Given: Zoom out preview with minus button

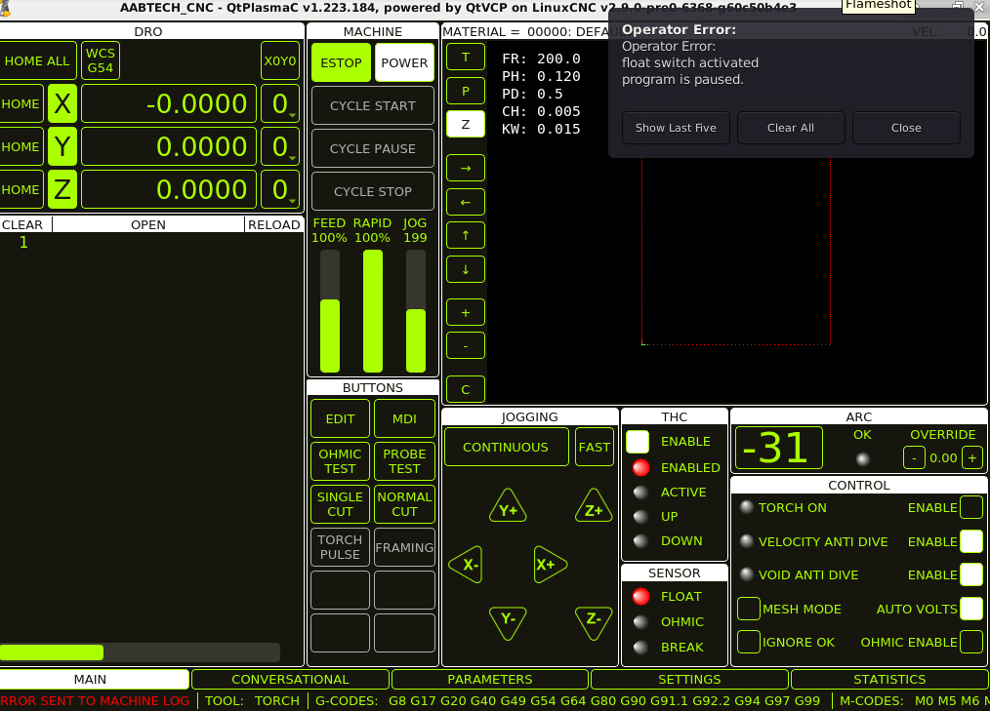Looking at the screenshot, I should click(x=466, y=345).
